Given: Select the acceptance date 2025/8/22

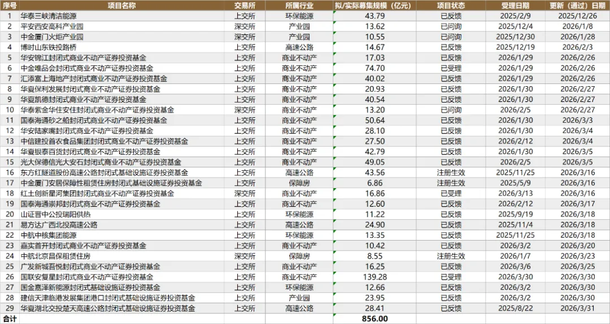Looking at the screenshot, I should 515,308.
